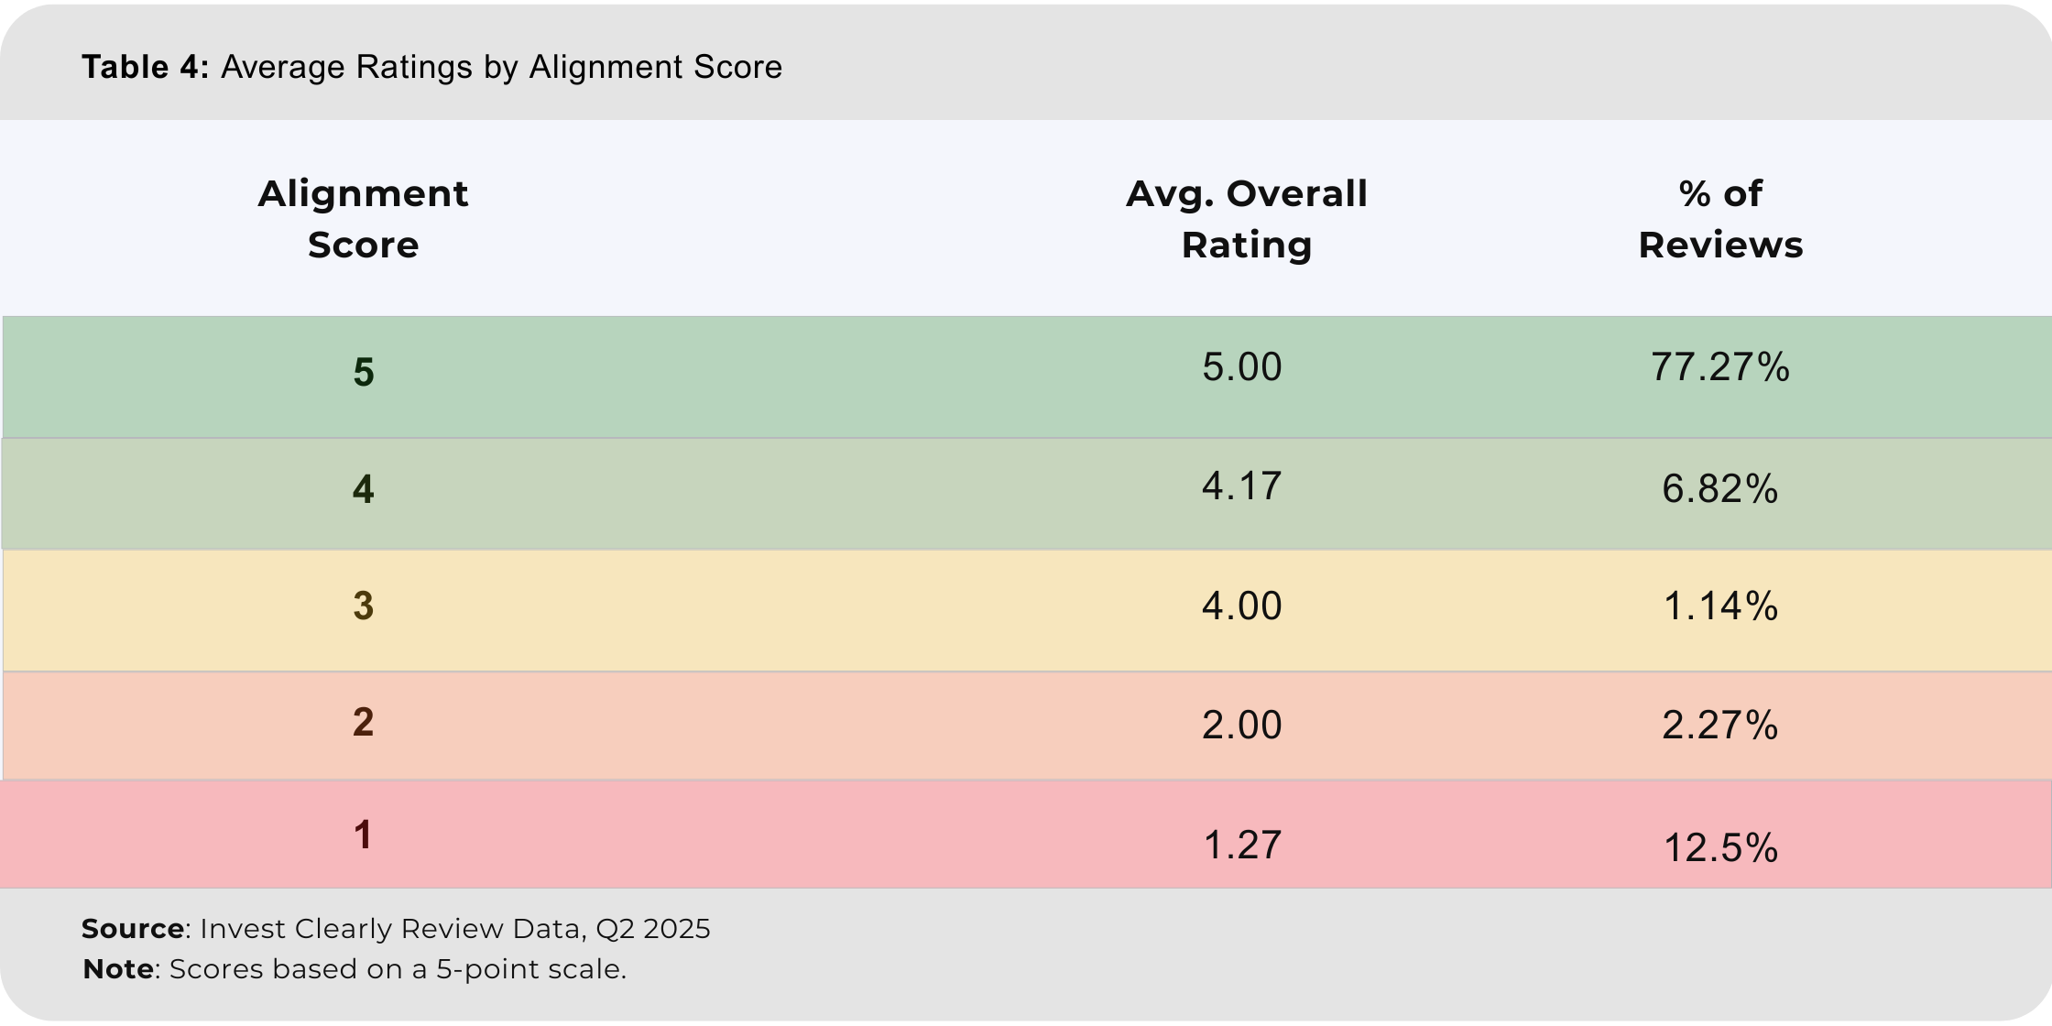Select alignment score 1 cell
The height and width of the screenshot is (1026, 2052).
pos(364,835)
